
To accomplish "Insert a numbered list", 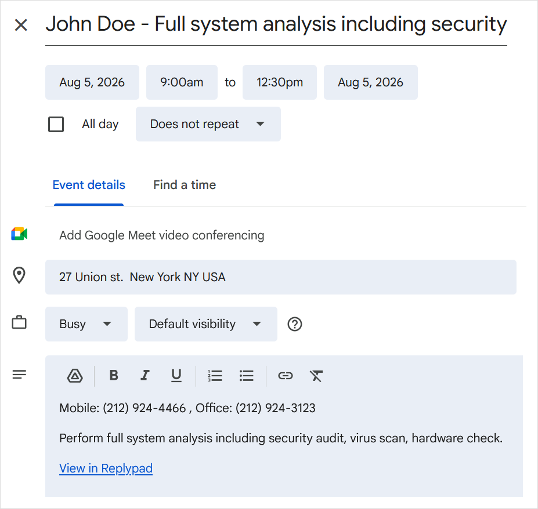I will [215, 376].
